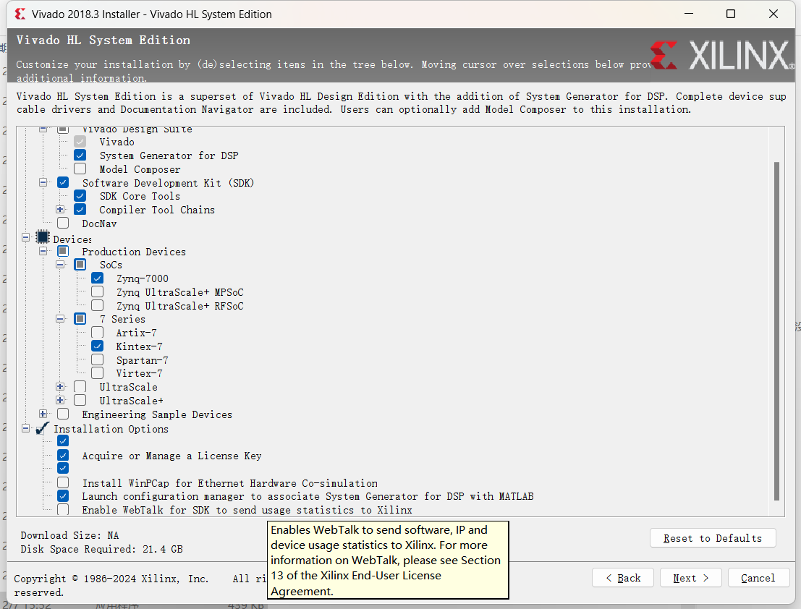
Task: Check the Virtex-7 checkbox
Action: coord(97,373)
